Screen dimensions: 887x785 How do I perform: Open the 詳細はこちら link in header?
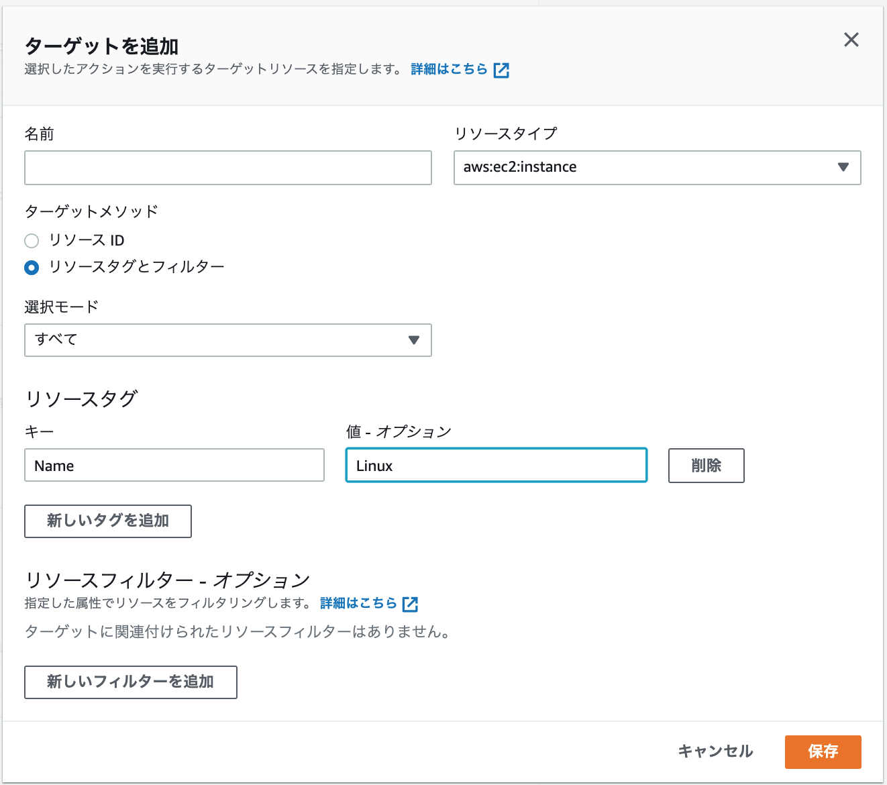(x=449, y=69)
